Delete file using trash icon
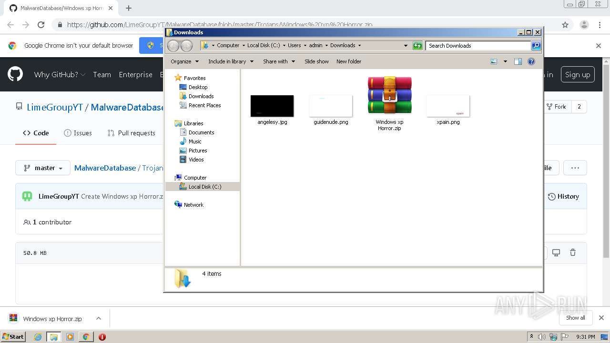This screenshot has height=343, width=610. coord(573,252)
